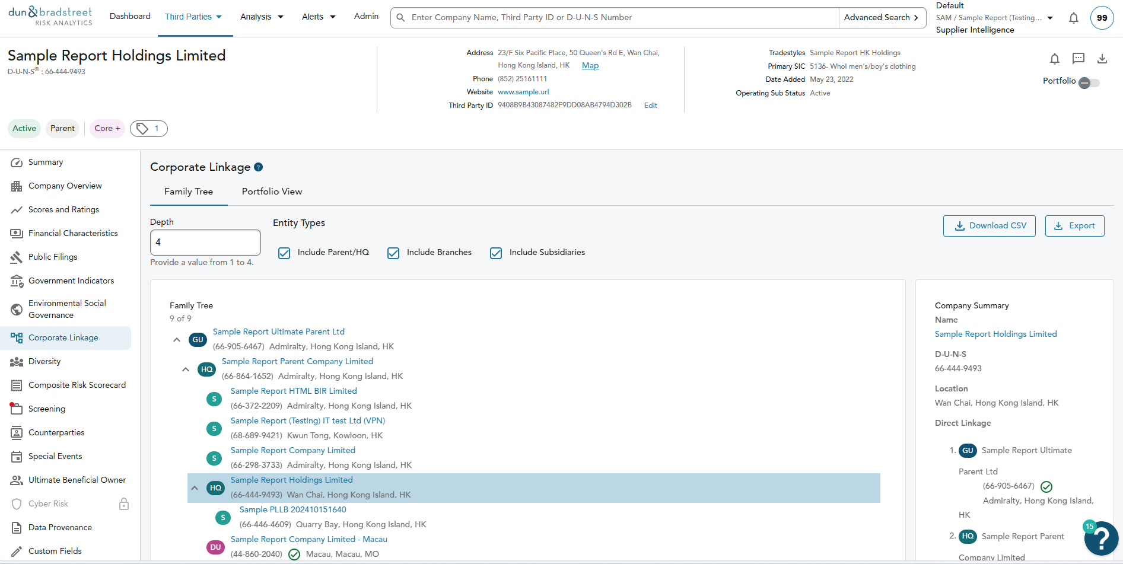Open the Map link in address
Image resolution: width=1123 pixels, height=564 pixels.
[590, 66]
